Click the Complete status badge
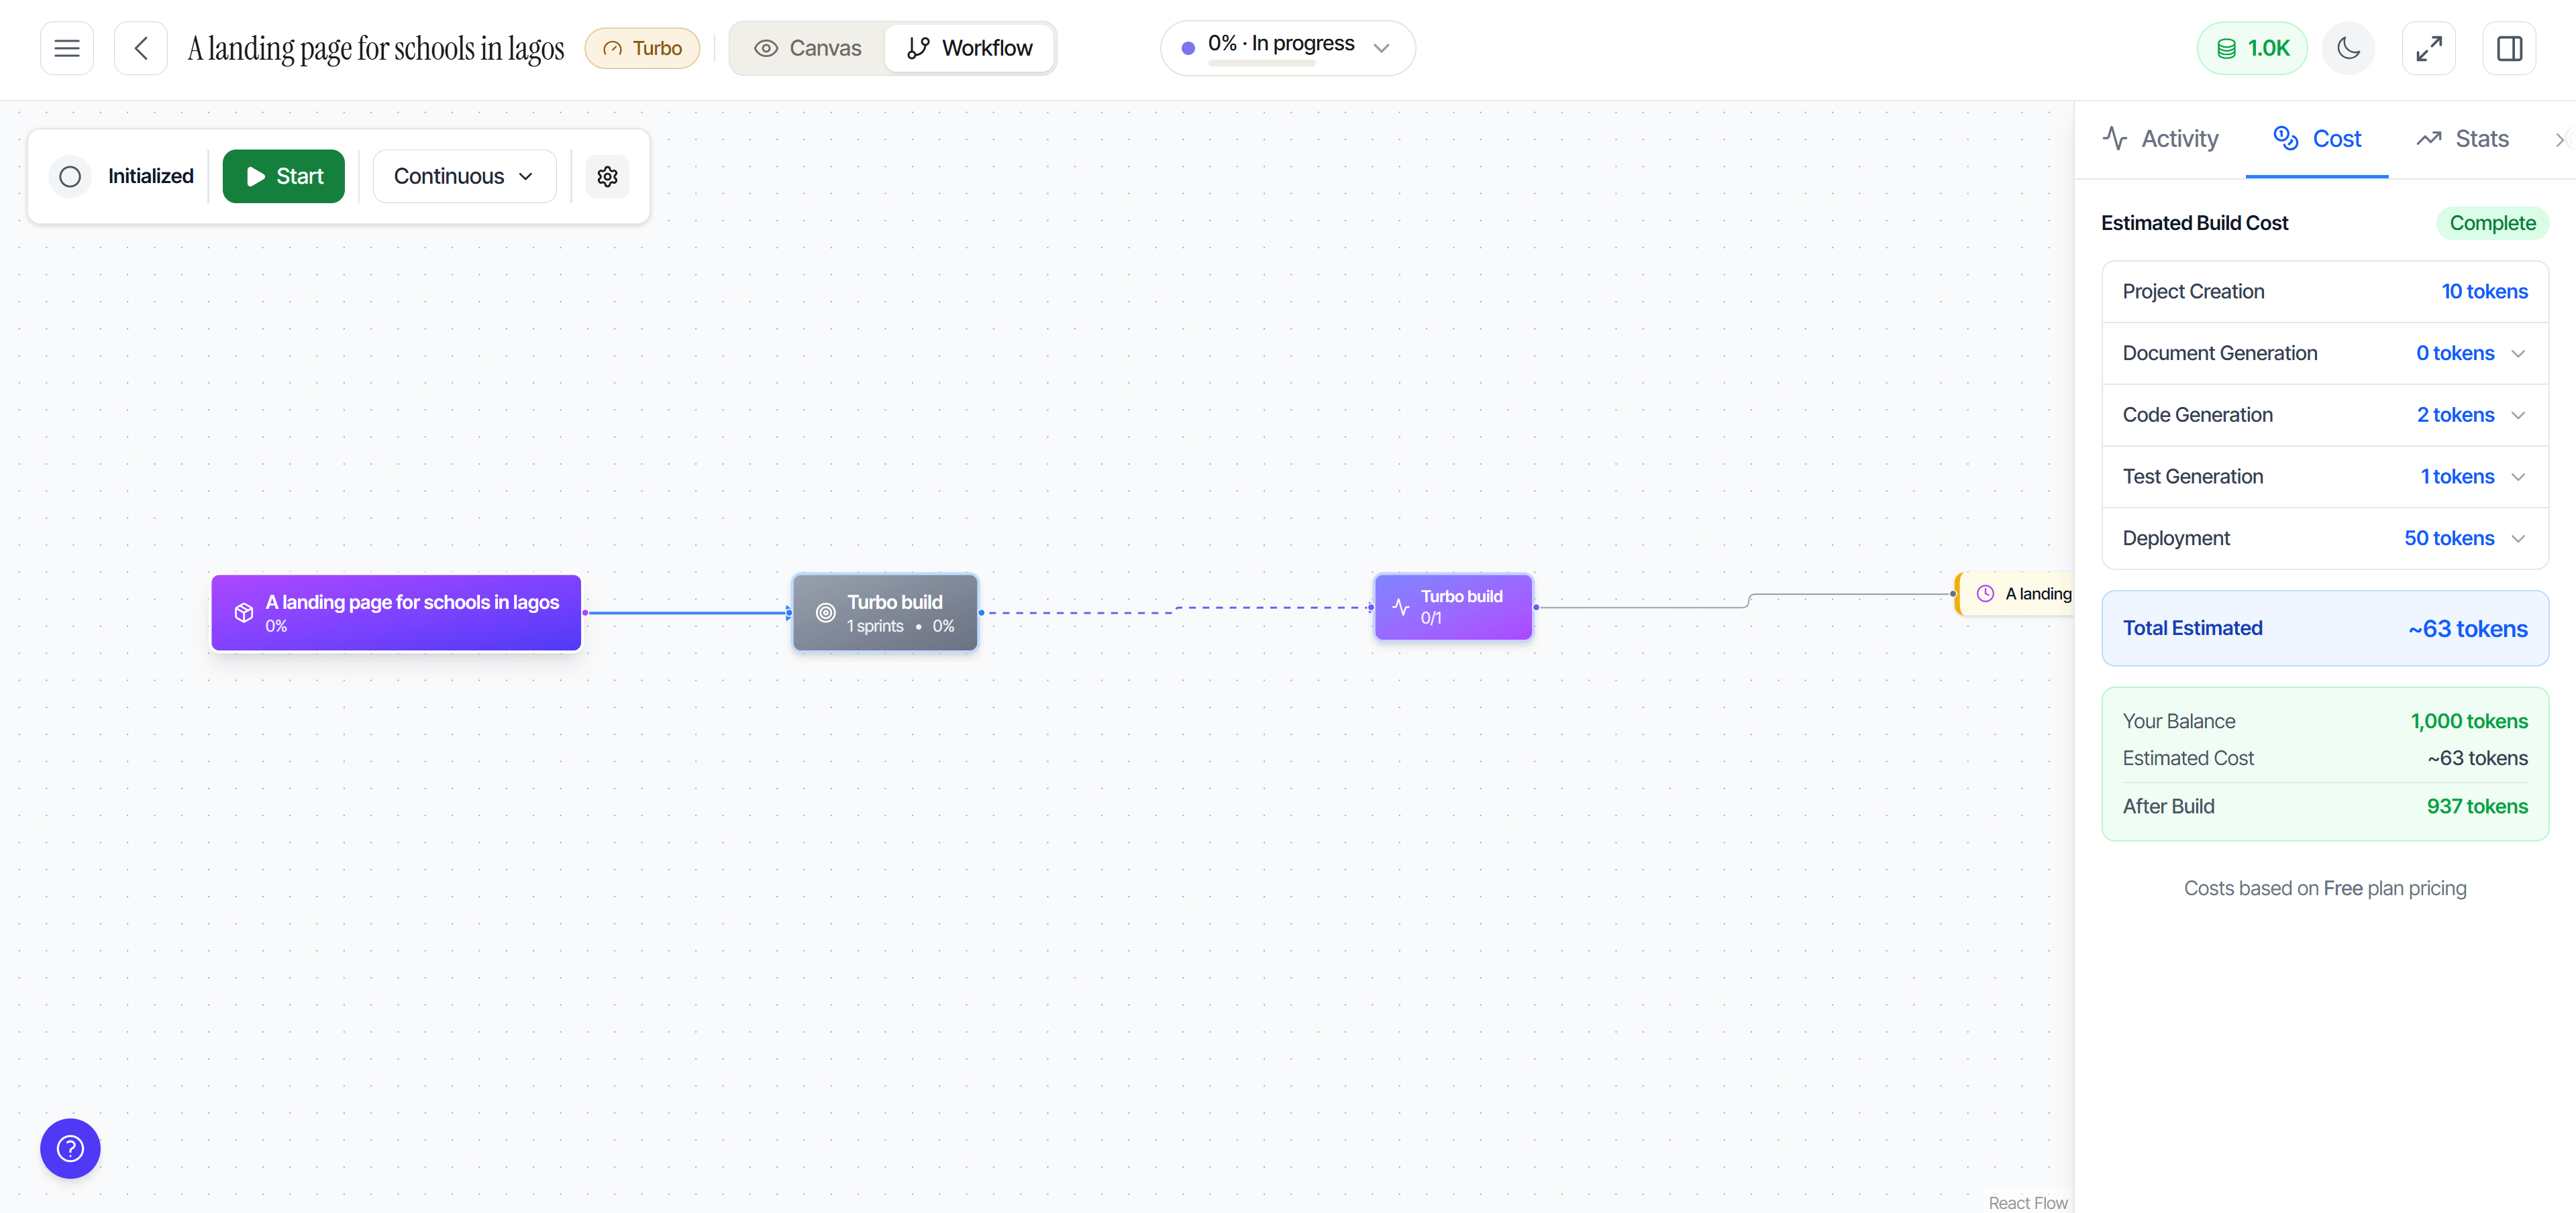The height and width of the screenshot is (1213, 2576). pyautogui.click(x=2492, y=223)
